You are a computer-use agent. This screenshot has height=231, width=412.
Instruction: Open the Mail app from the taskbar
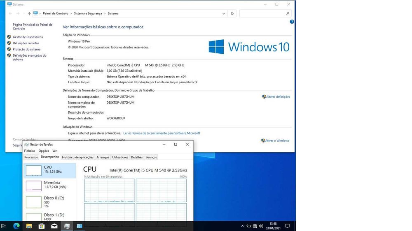click(x=54, y=226)
